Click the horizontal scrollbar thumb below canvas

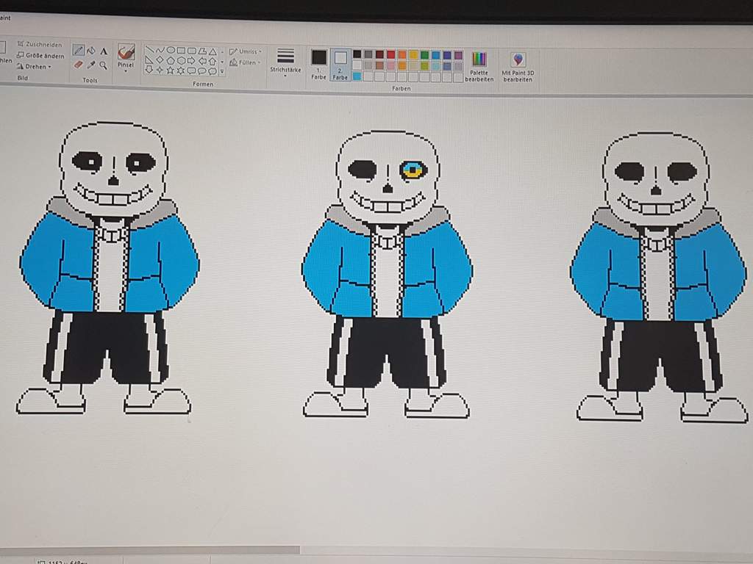150,551
